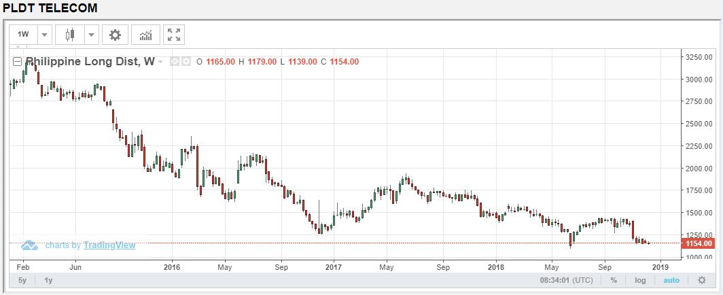The height and width of the screenshot is (295, 723).
Task: Click the candlestick chart style icon
Action: [69, 35]
